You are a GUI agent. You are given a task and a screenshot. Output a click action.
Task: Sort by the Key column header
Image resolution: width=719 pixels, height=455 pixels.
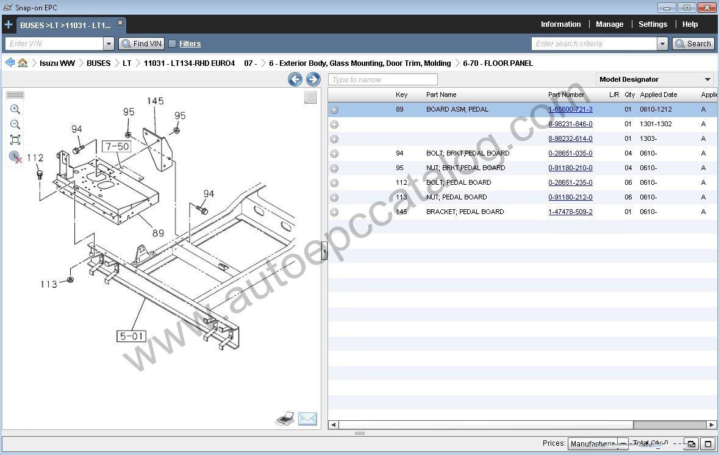(x=402, y=95)
